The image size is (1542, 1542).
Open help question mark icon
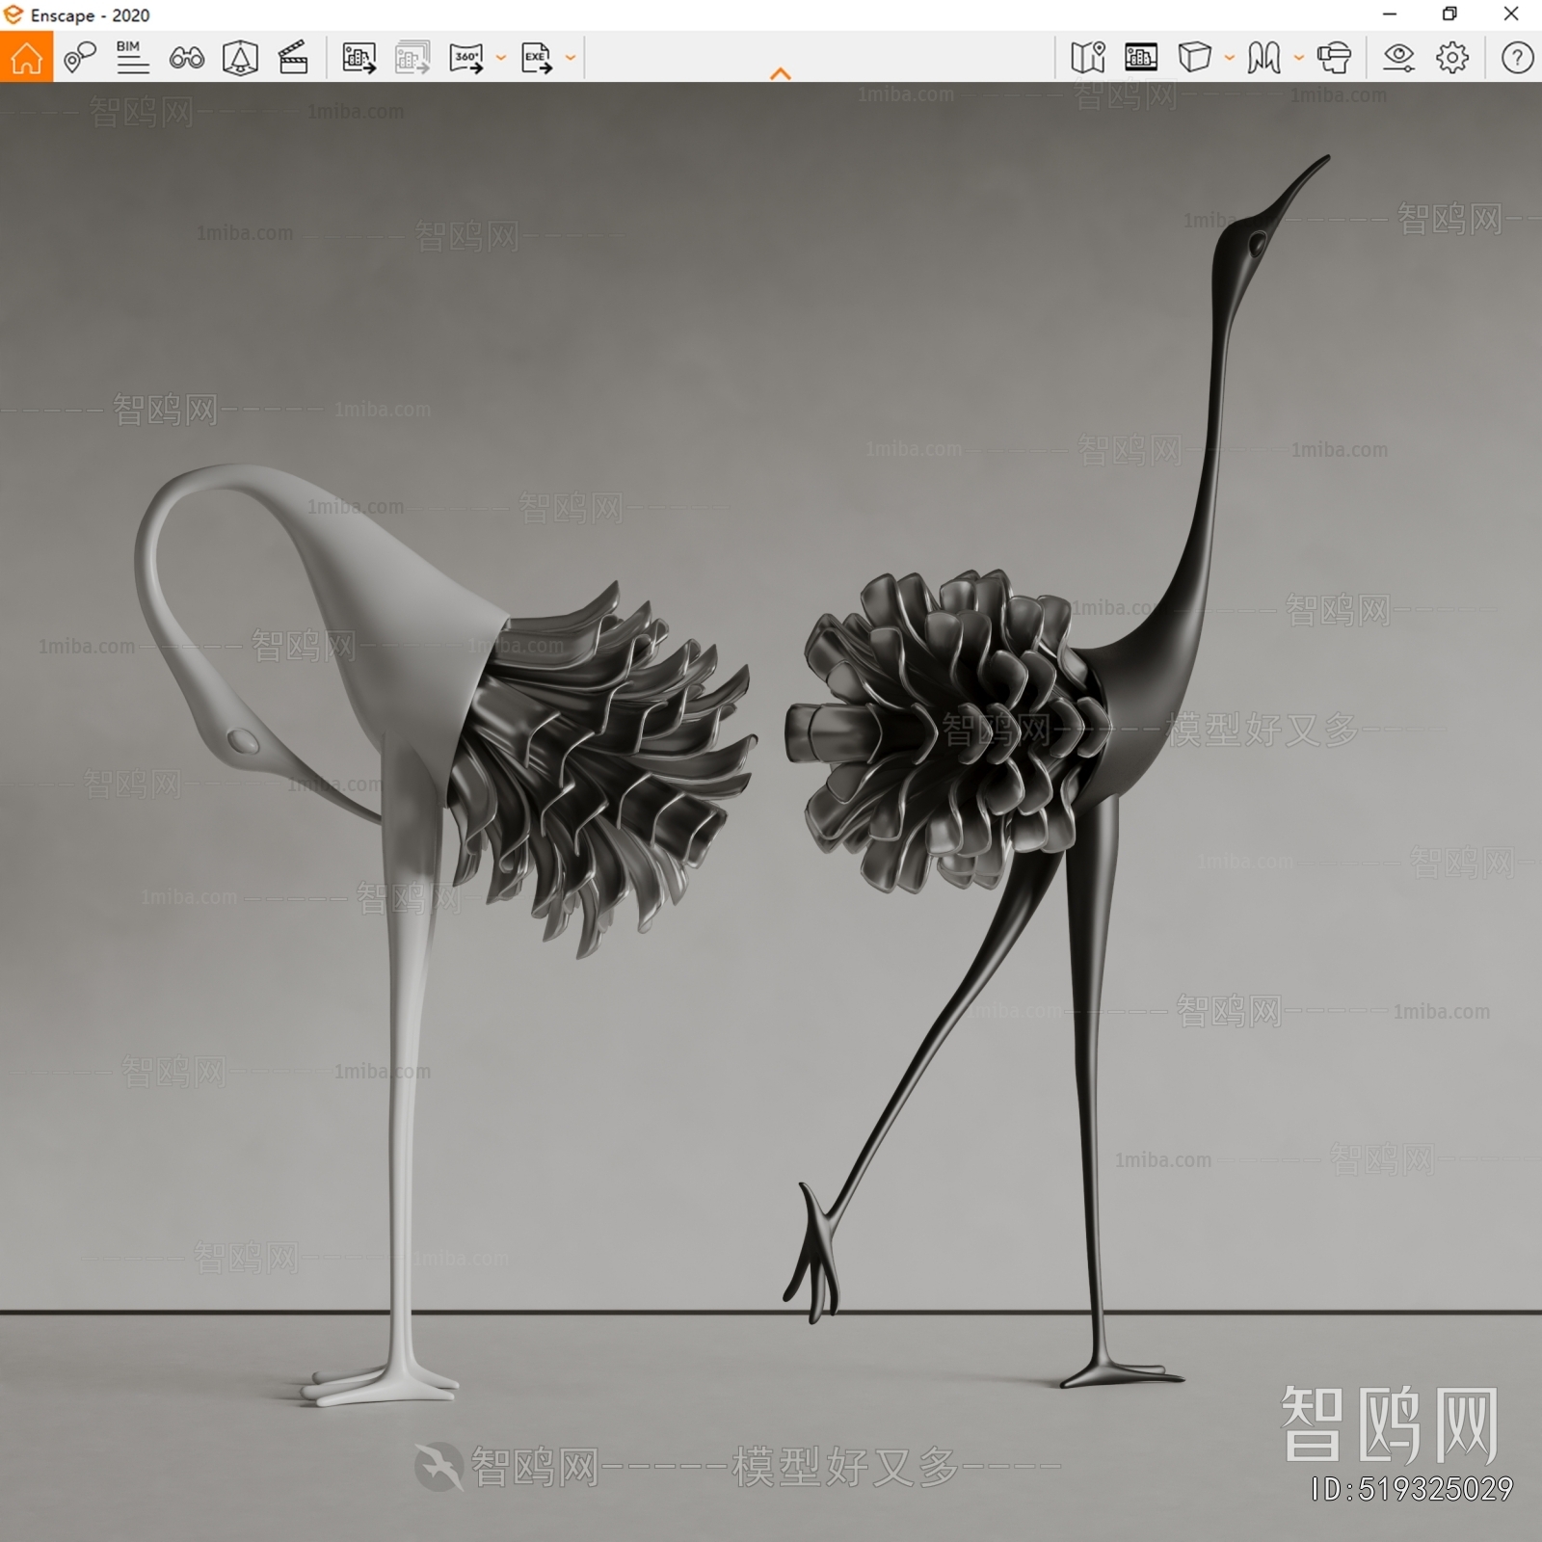[1517, 58]
